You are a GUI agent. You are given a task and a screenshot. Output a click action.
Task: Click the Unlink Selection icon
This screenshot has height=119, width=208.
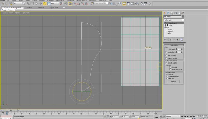(x=7, y=4)
